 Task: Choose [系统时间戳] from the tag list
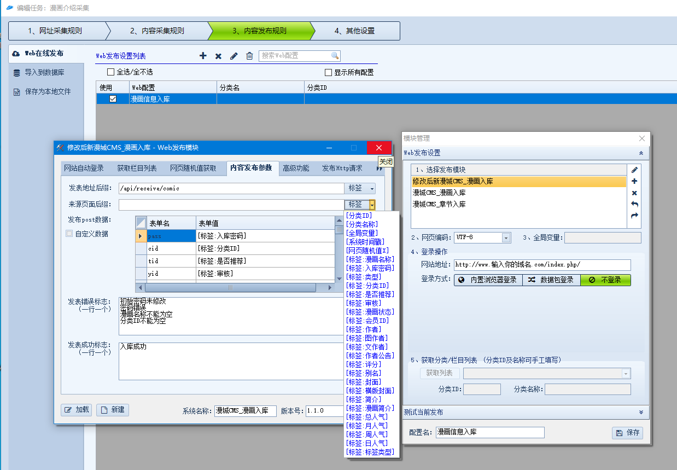365,242
